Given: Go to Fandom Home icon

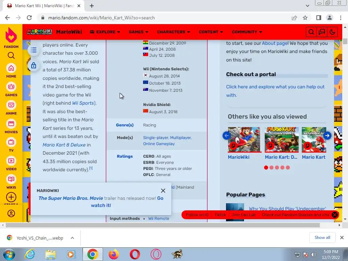Looking at the screenshot, I should (x=11, y=68).
